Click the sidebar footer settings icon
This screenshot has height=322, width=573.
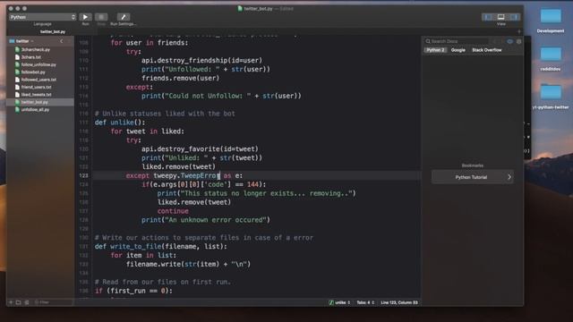click(27, 302)
